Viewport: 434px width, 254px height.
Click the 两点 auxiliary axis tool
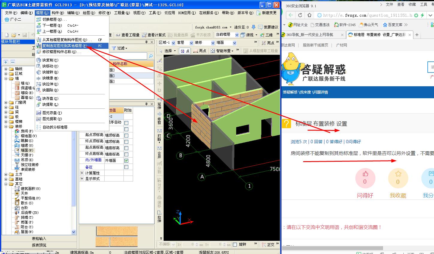click(268, 43)
